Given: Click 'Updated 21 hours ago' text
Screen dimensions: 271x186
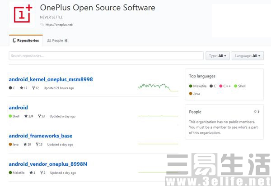Looking at the screenshot, I should click(x=59, y=88).
